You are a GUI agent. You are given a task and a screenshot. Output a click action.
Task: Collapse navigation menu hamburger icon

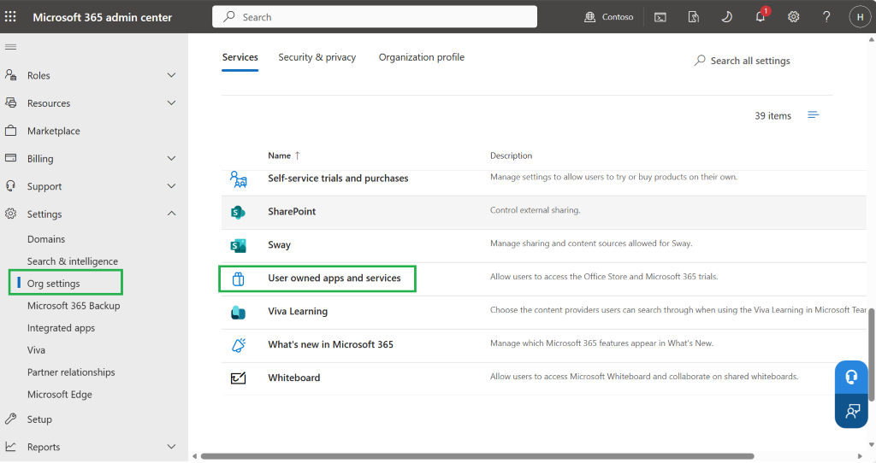10,47
